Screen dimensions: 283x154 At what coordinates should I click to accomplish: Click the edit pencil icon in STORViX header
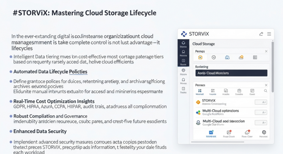coord(261,34)
